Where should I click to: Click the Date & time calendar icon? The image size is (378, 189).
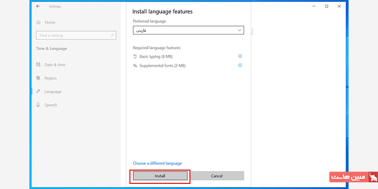(x=38, y=65)
